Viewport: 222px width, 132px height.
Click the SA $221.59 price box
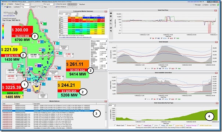pyautogui.click(x=12, y=50)
